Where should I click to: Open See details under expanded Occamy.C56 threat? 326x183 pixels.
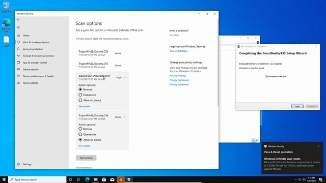(x=84, y=146)
